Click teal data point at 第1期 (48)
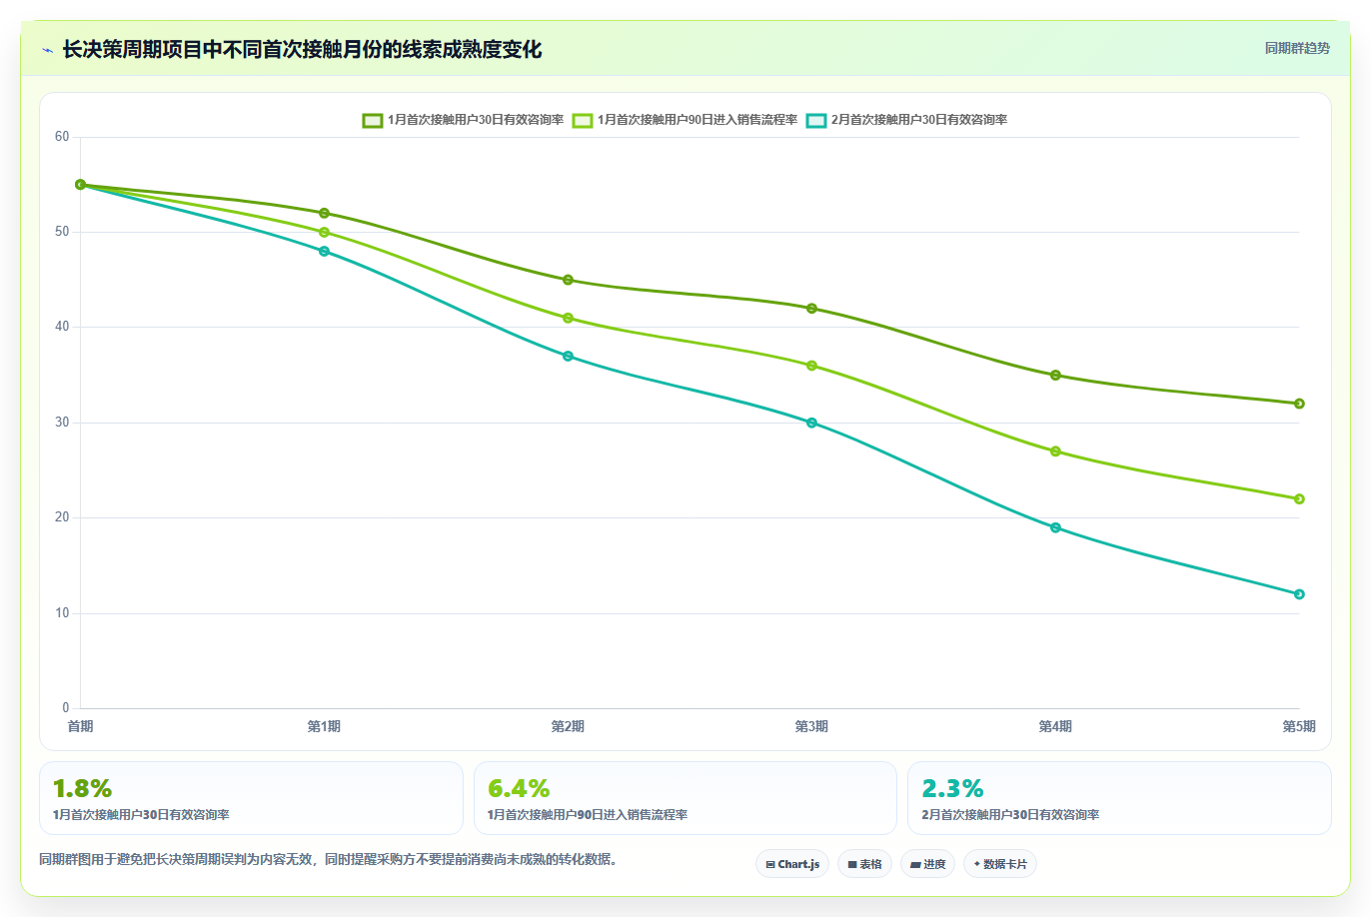The width and height of the screenshot is (1371, 917). (324, 251)
